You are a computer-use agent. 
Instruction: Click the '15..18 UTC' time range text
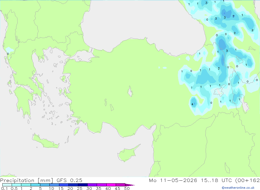[216, 180]
